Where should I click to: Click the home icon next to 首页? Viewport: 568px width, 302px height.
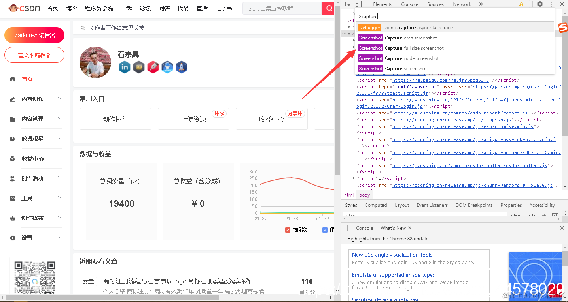click(x=13, y=79)
